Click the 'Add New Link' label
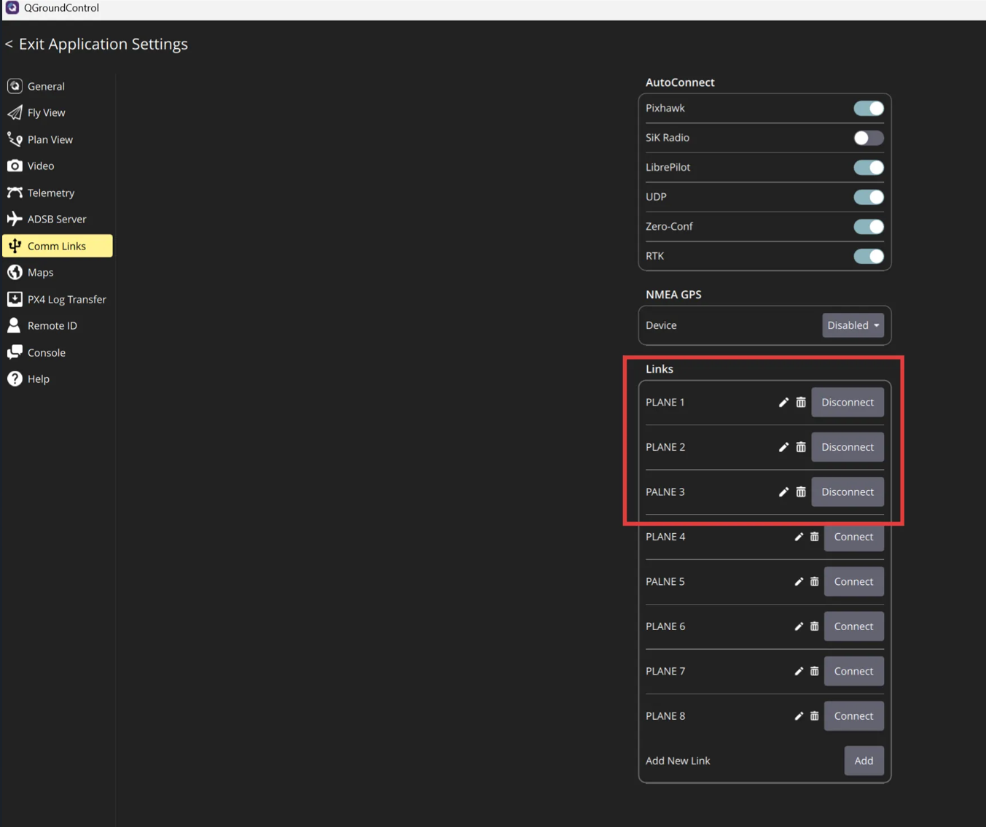This screenshot has width=986, height=827. click(678, 761)
